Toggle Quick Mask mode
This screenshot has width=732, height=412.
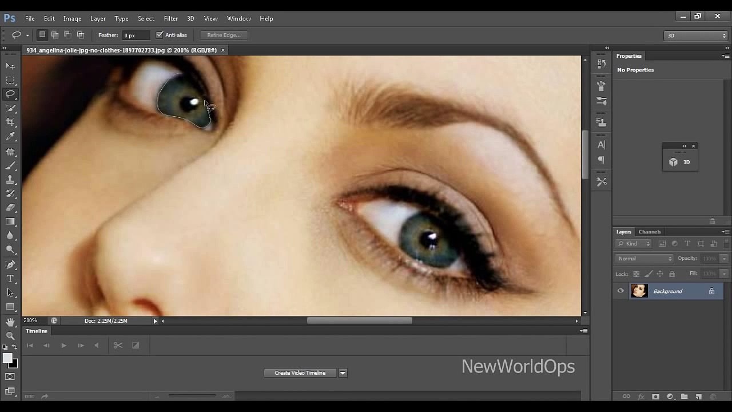click(10, 377)
